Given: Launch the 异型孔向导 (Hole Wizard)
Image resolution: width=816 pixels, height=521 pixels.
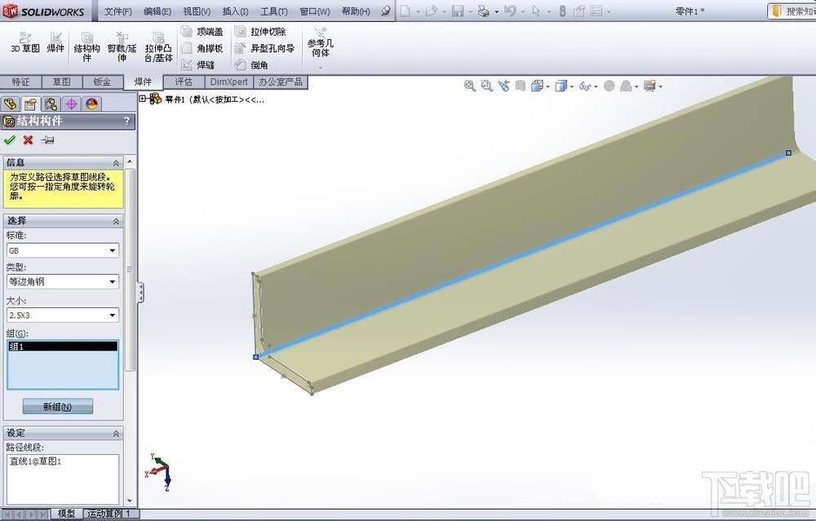Looking at the screenshot, I should pos(268,48).
